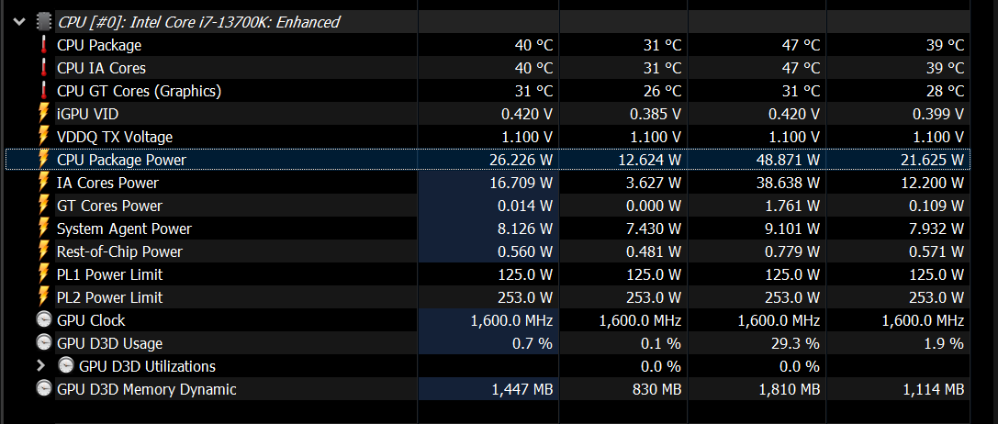The height and width of the screenshot is (424, 998).
Task: Select the GPU D3D Usage row label
Action: (x=109, y=343)
